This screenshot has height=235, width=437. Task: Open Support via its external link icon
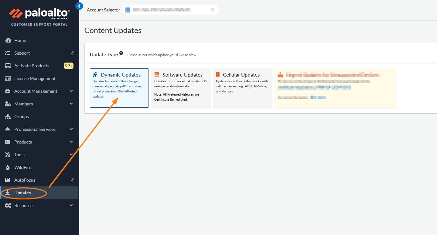click(x=71, y=53)
